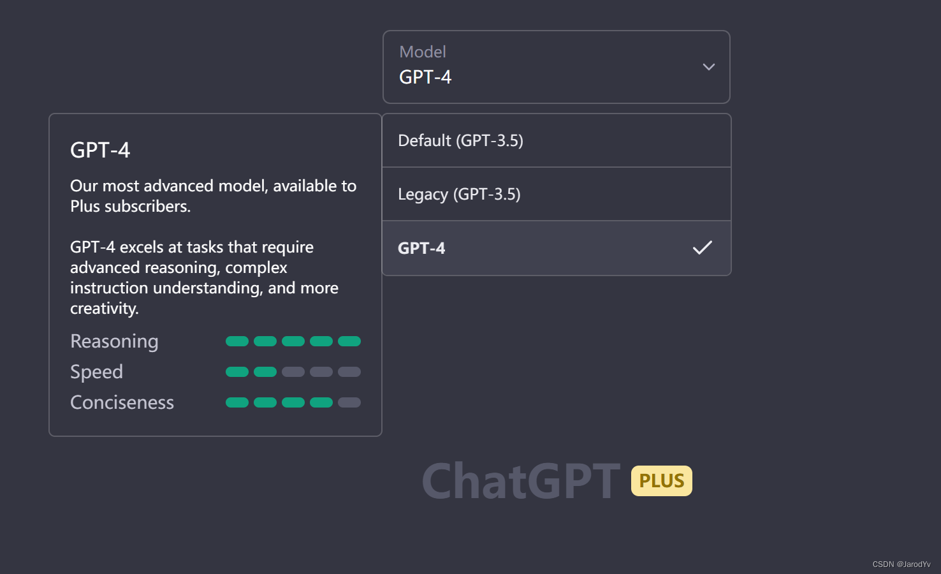This screenshot has width=941, height=574.
Task: Click the Model label in the selector box
Action: (422, 52)
